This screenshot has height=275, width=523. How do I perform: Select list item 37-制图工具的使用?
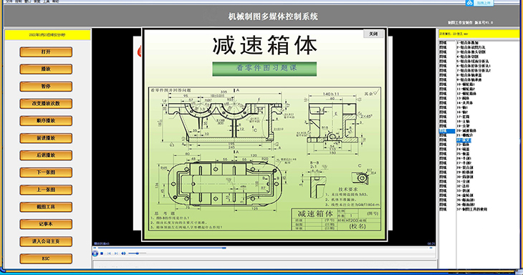[471, 209]
